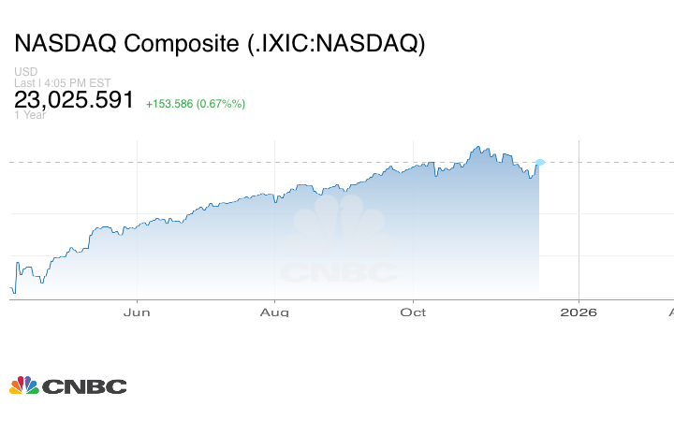Click the highest peak of the chart line
This screenshot has height=421, width=674.
(477, 147)
